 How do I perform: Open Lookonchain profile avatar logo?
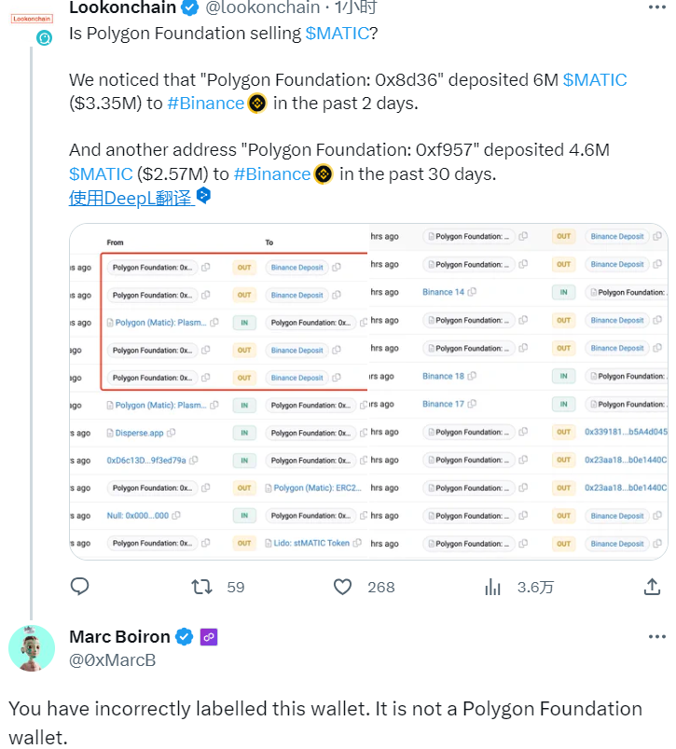point(32,17)
